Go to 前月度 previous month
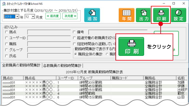The image size is (189, 107). point(53,16)
